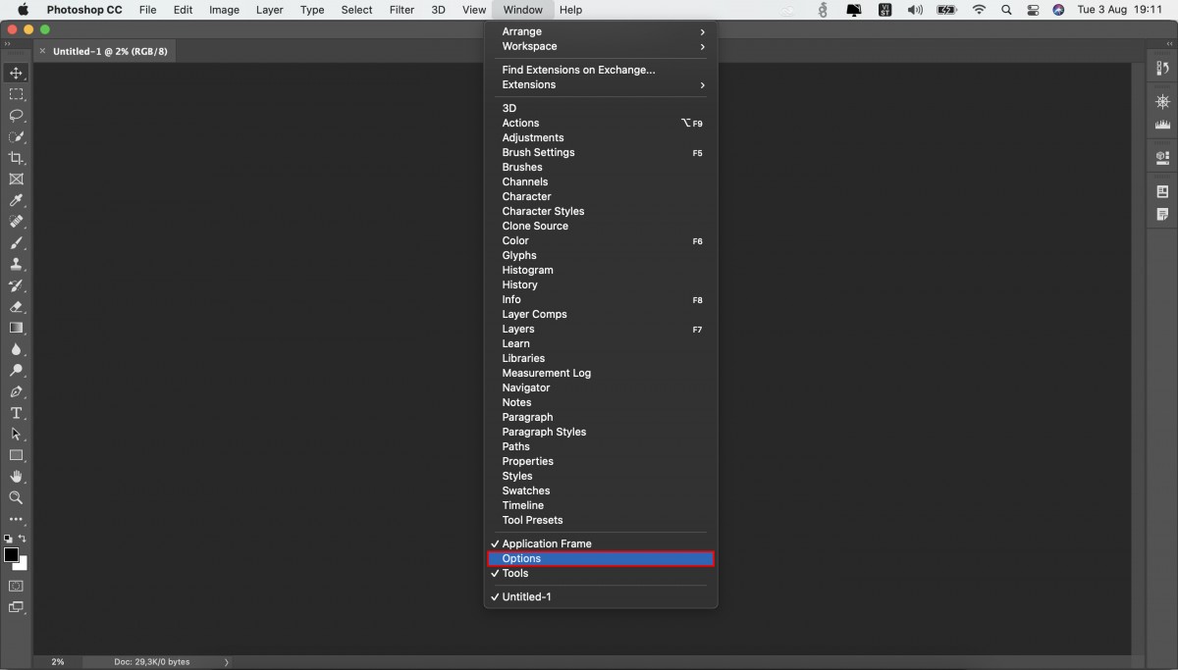
Task: Reset default foreground and background colors
Action: (9, 539)
